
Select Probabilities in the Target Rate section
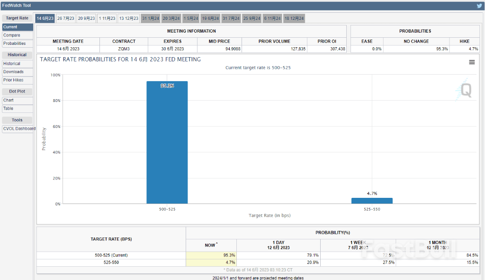click(15, 43)
